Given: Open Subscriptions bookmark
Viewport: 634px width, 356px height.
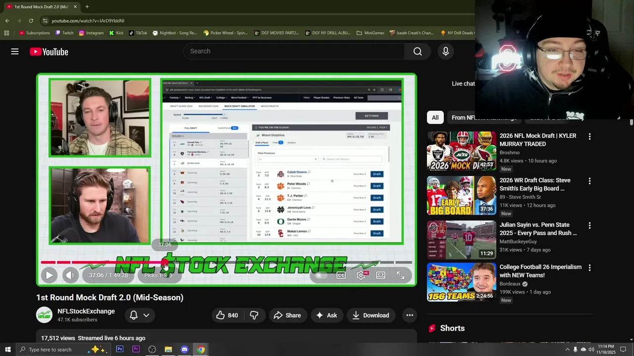Looking at the screenshot, I should (x=35, y=33).
